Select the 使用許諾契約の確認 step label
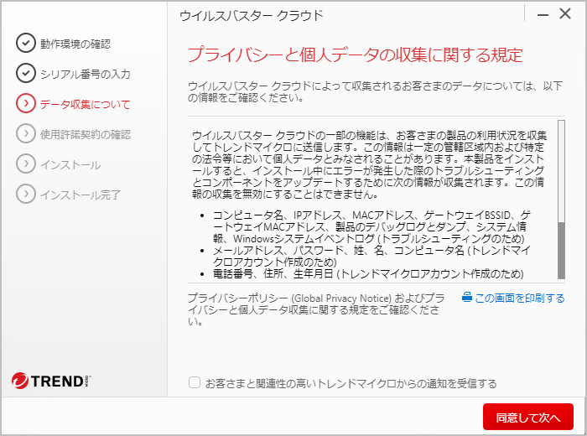587x436 pixels. tap(86, 134)
